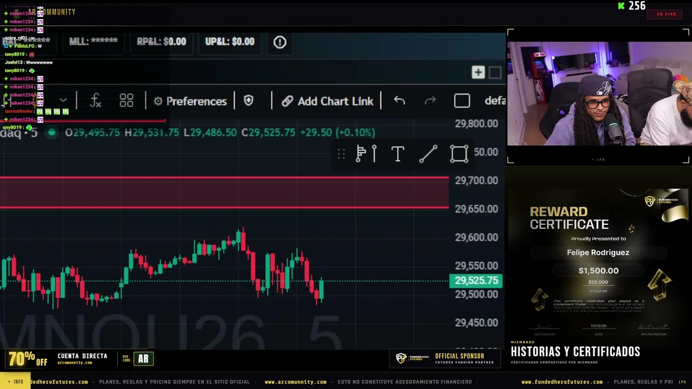Click the iamnotfrankv chat message

(x=37, y=111)
